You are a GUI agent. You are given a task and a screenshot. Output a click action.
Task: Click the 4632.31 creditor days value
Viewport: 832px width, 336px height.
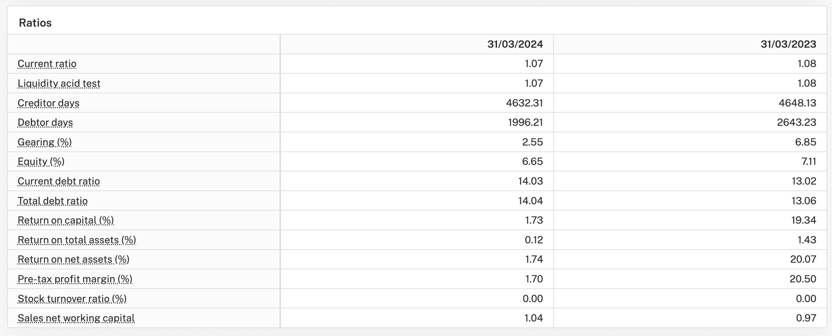[524, 103]
